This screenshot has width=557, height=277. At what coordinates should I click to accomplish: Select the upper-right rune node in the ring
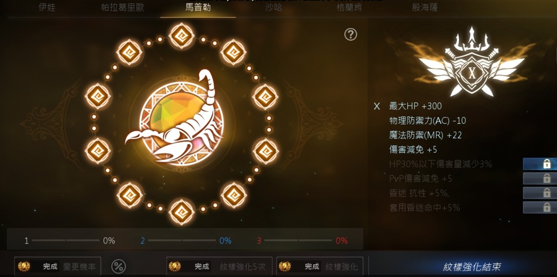233,52
